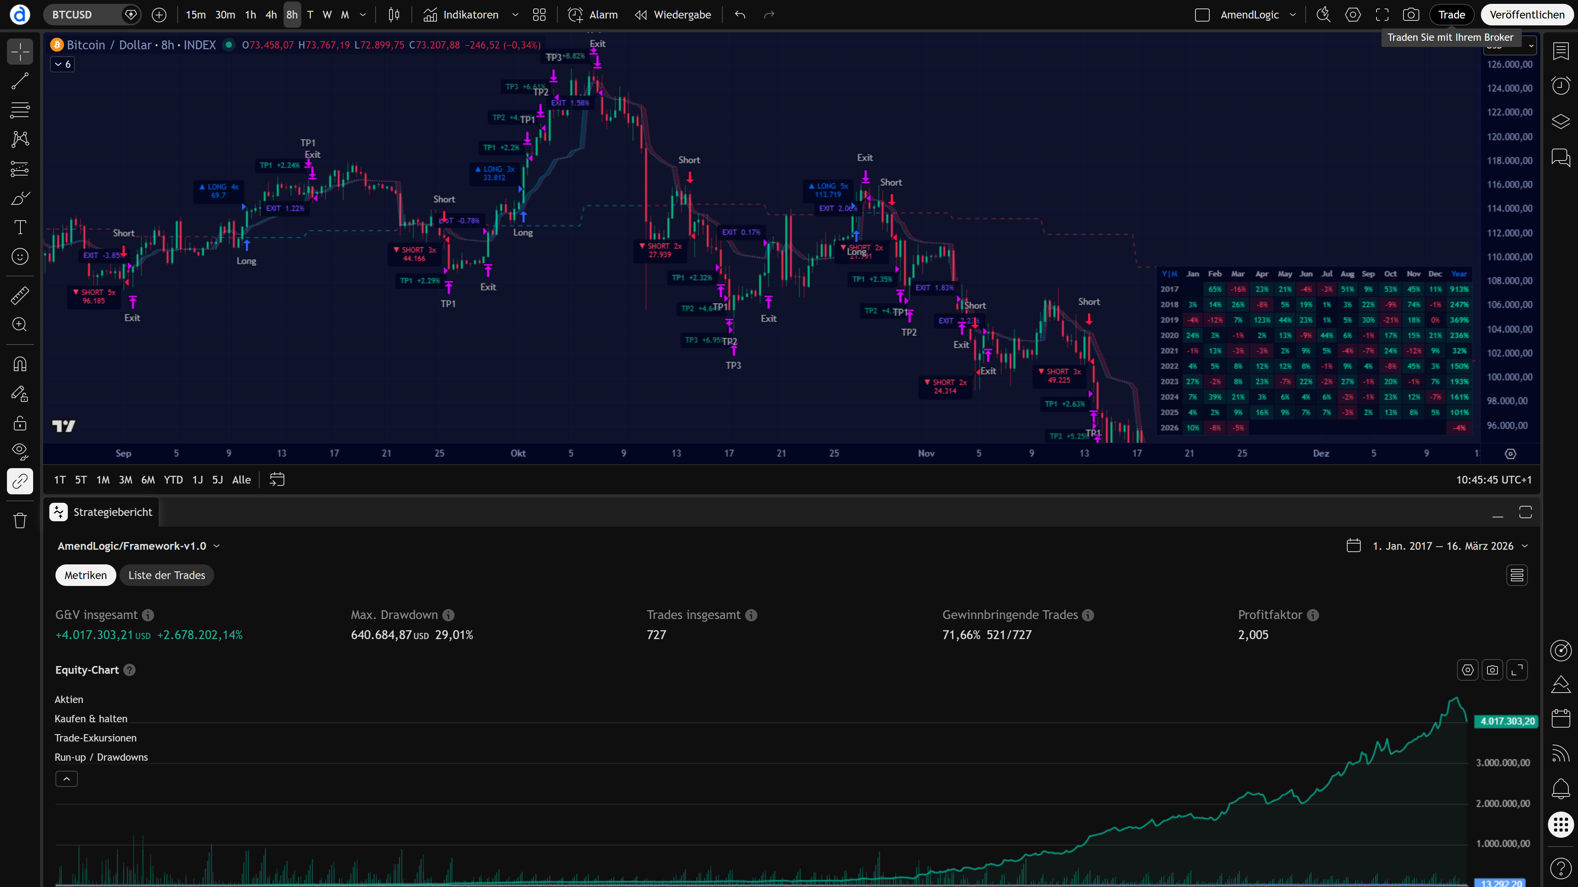Screen dimensions: 1578x887
Task: Select the 4h timeframe
Action: [271, 15]
